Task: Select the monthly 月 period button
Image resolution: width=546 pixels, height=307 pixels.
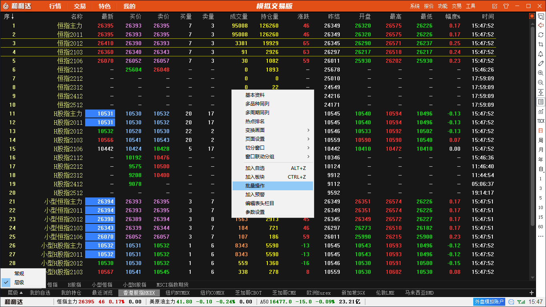Action: tap(541, 150)
